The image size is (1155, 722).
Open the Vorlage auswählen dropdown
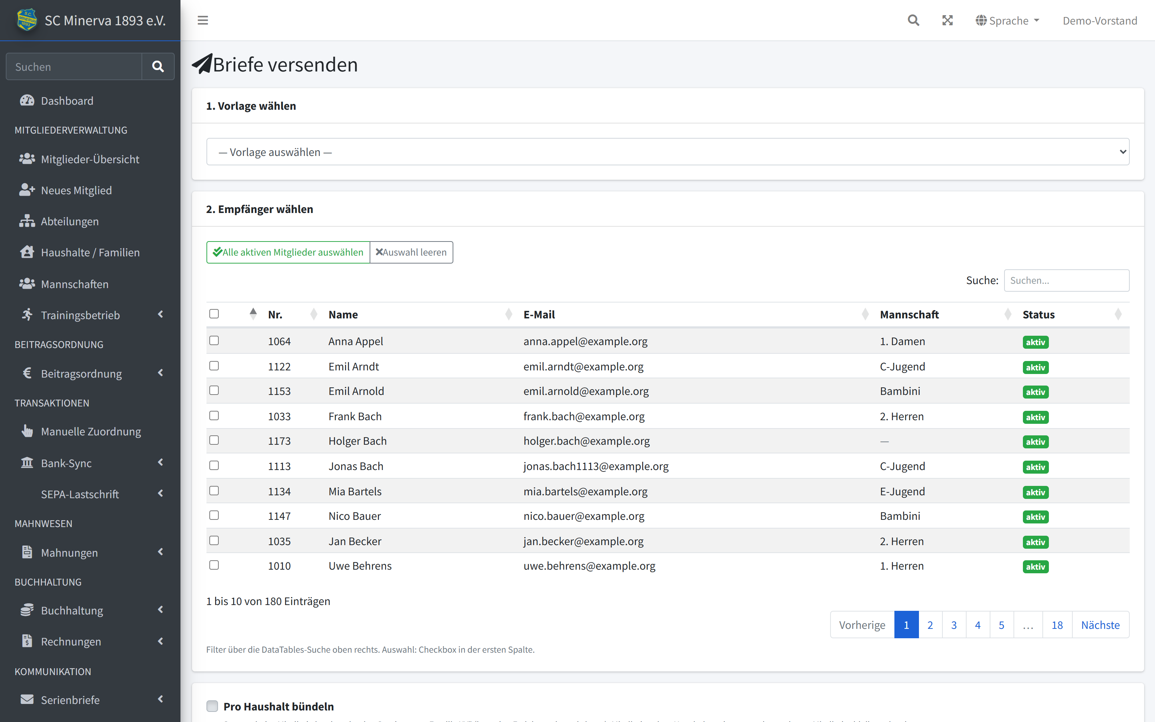(668, 152)
